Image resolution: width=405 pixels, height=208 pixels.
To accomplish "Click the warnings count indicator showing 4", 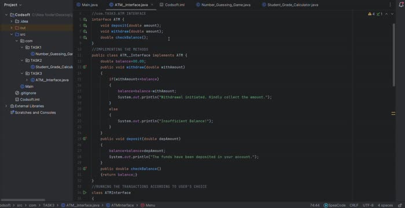I will tap(371, 14).
